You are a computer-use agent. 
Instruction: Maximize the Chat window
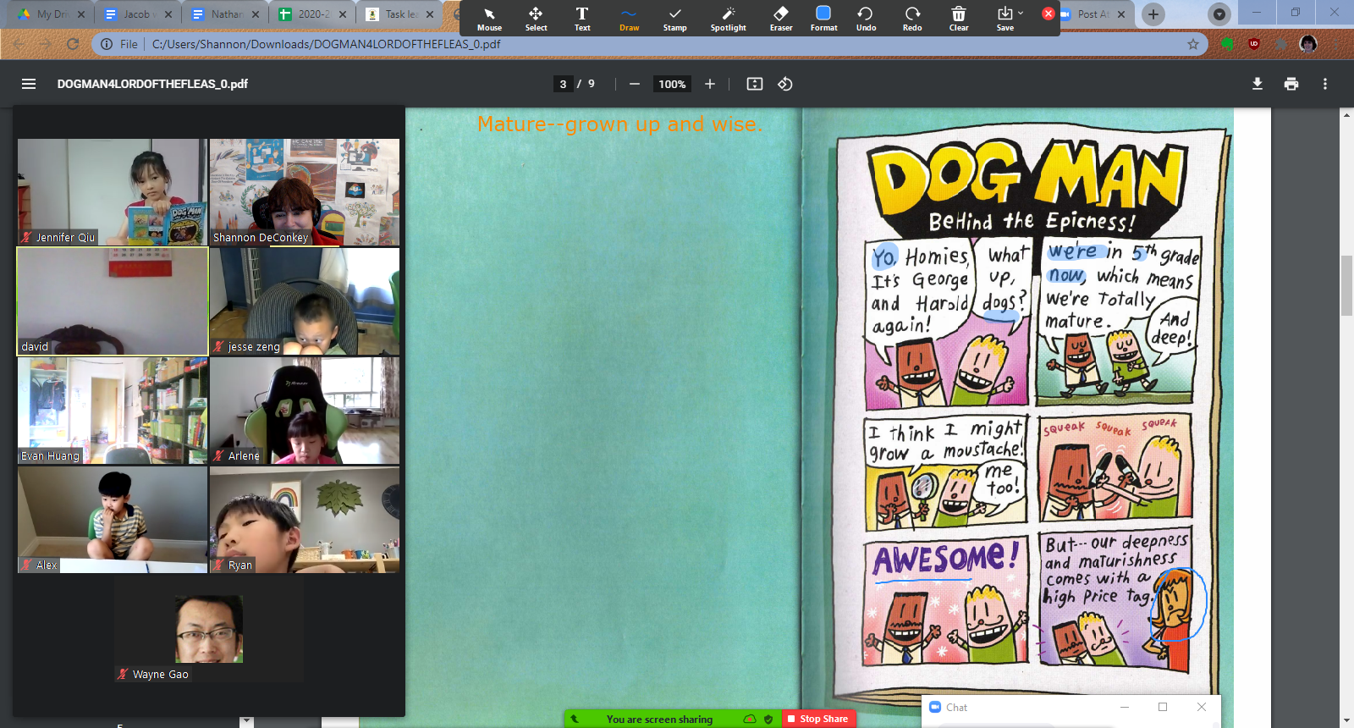pyautogui.click(x=1163, y=707)
